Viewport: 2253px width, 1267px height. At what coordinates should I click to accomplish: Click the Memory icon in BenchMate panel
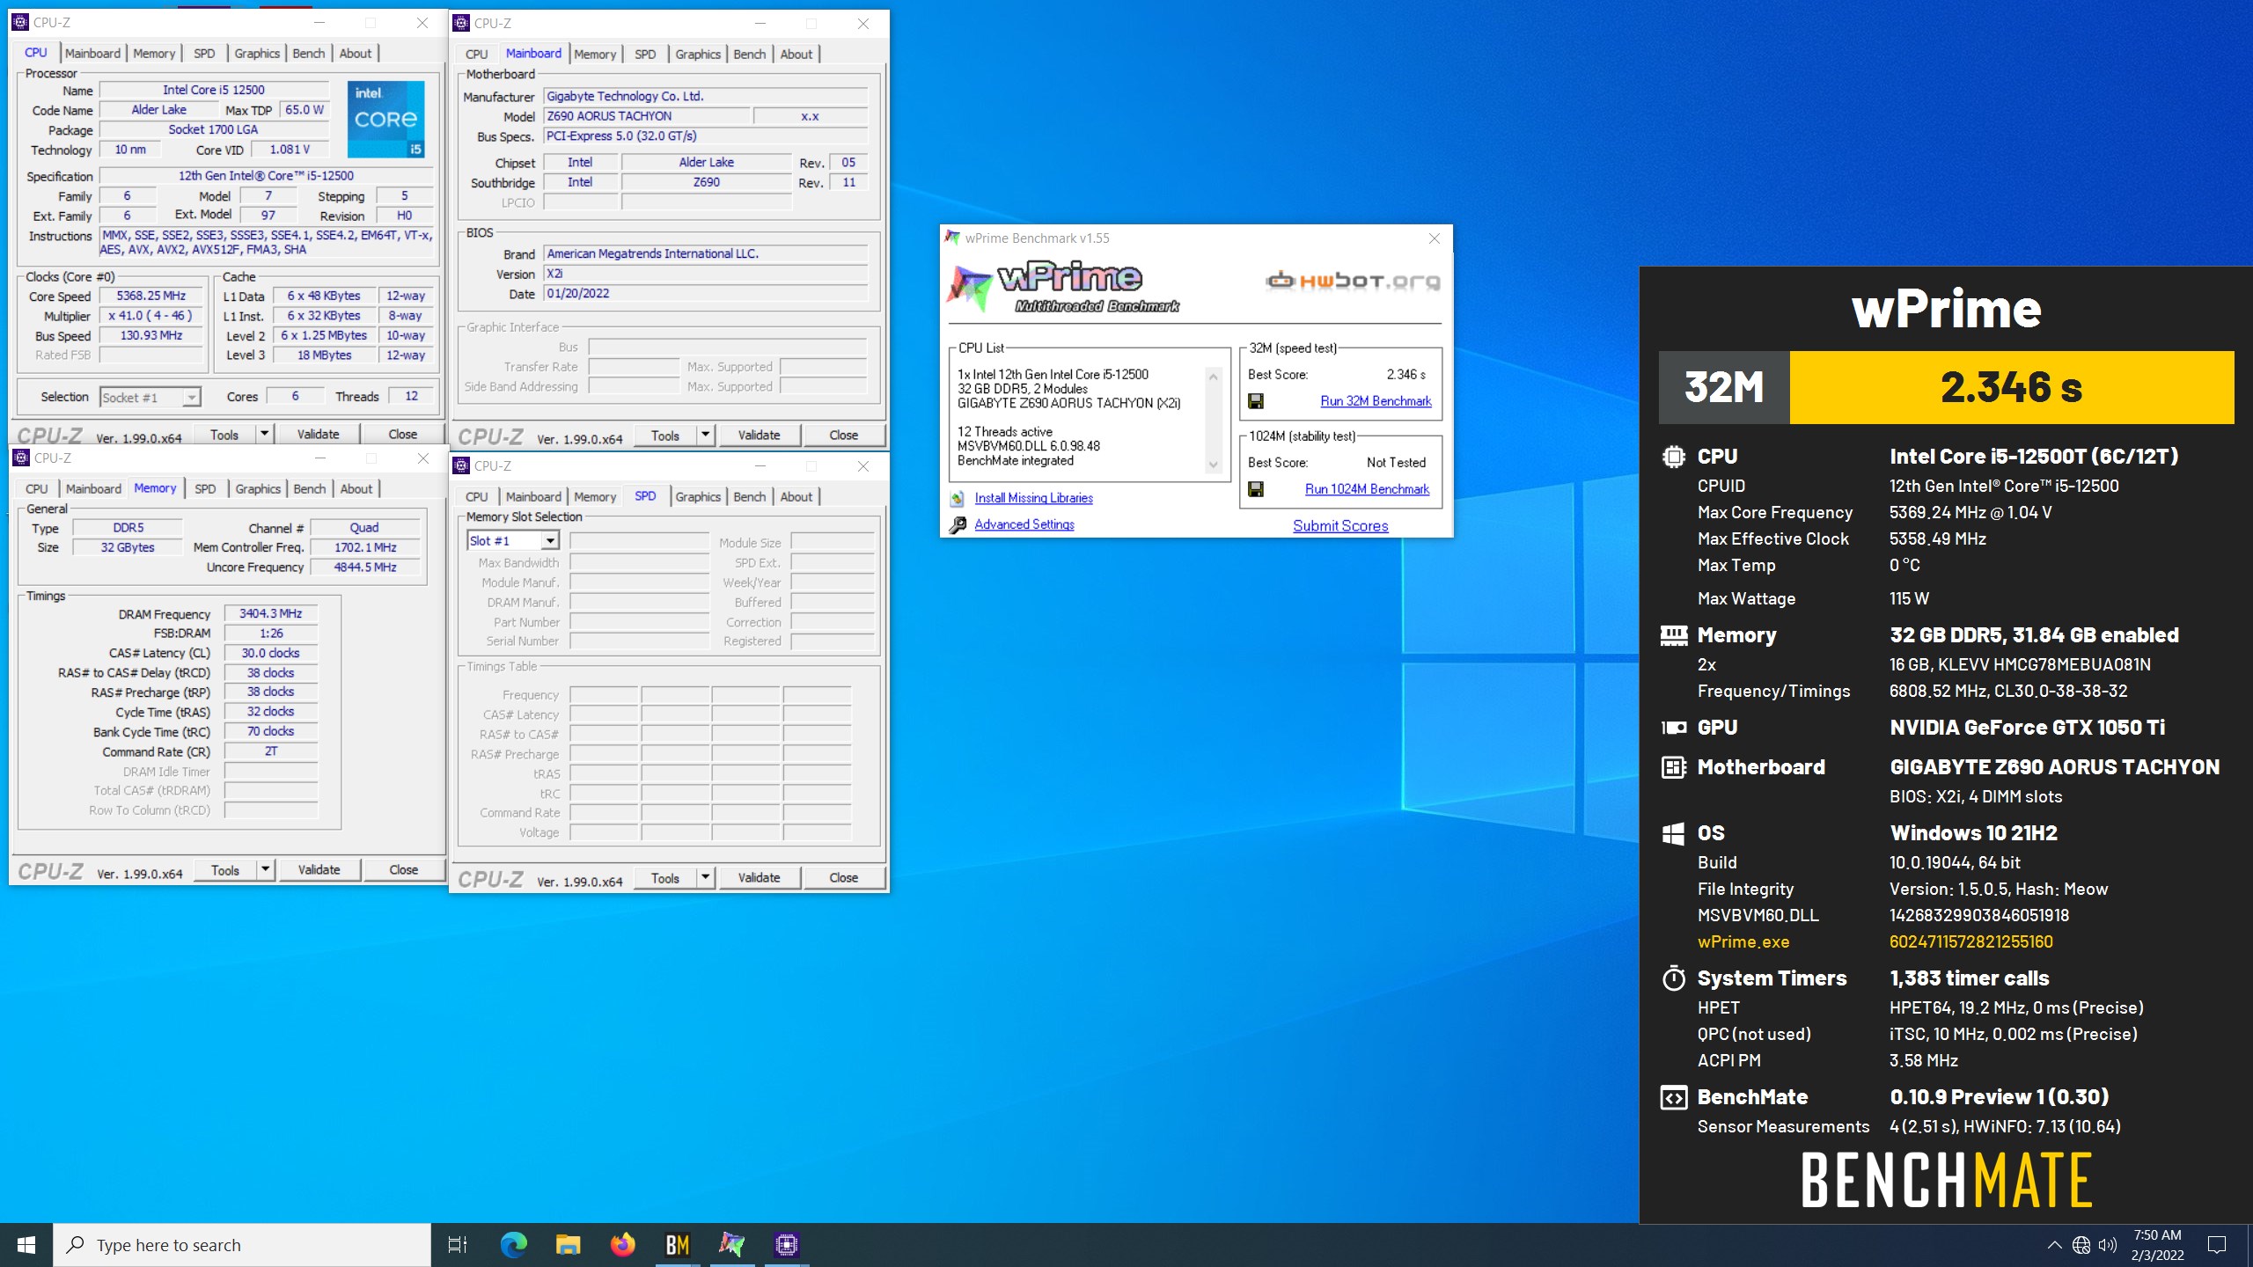pos(1673,635)
